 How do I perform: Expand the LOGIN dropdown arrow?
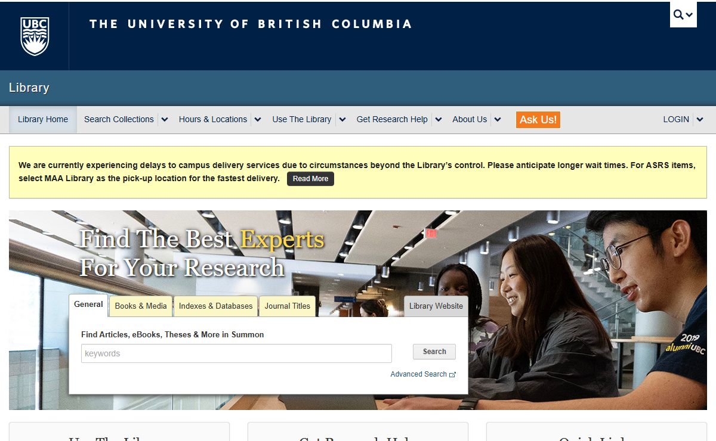700,120
